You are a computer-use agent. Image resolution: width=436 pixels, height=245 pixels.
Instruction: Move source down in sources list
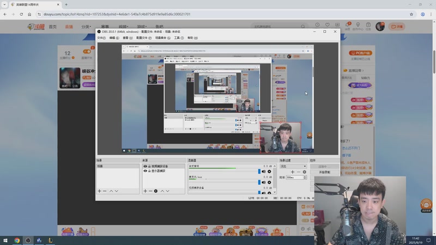(x=168, y=191)
